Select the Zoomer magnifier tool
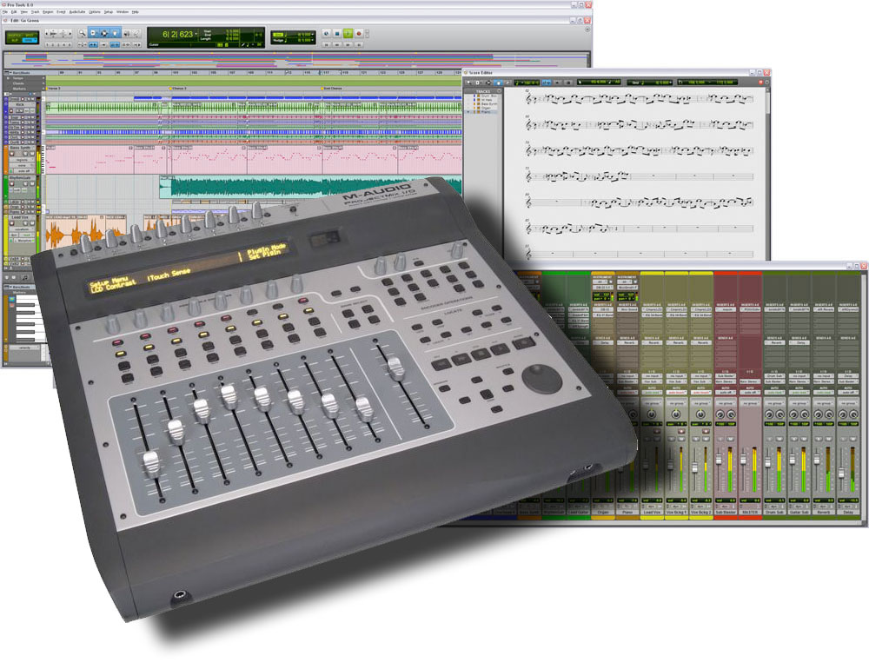This screenshot has height=669, width=869. tap(82, 33)
